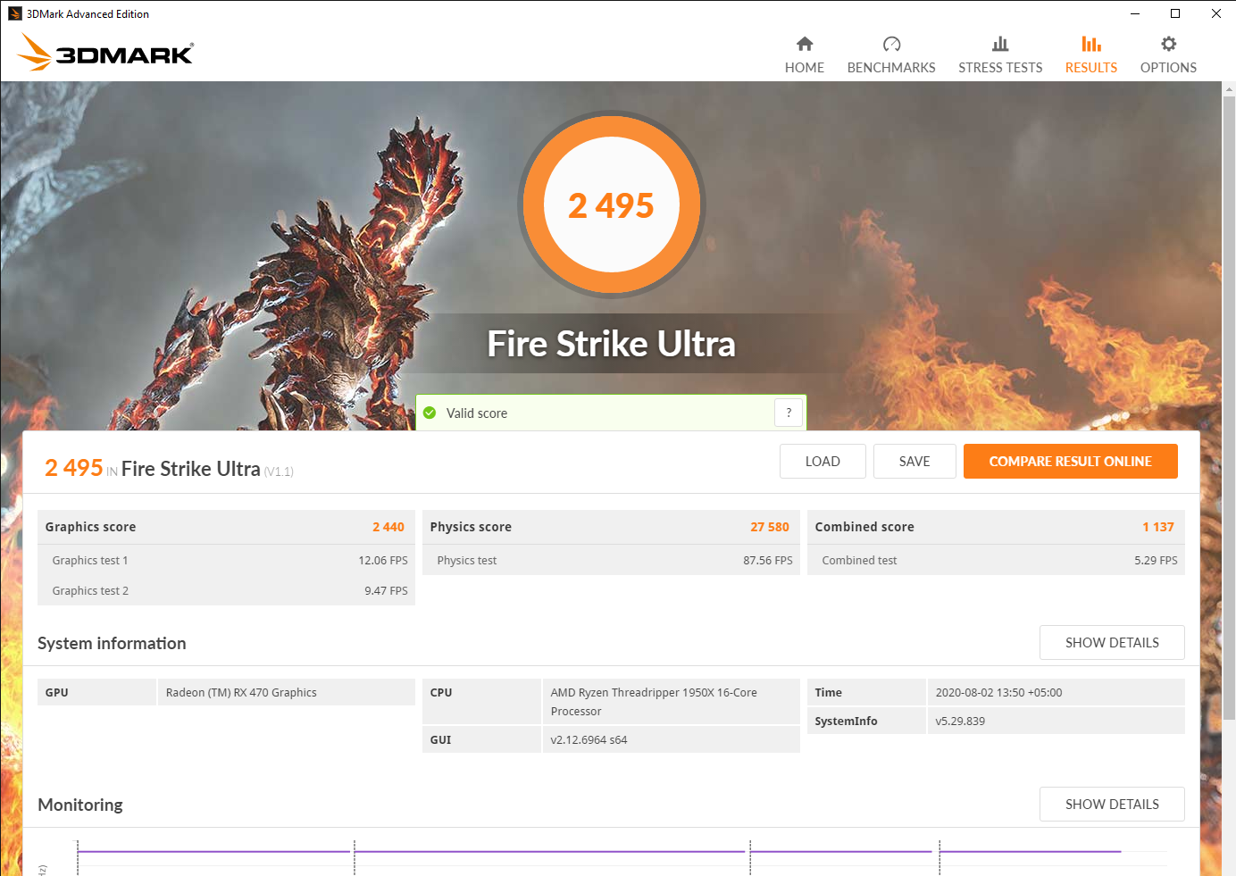Click the LOAD button
Screen dimensions: 1236x876
[823, 462]
